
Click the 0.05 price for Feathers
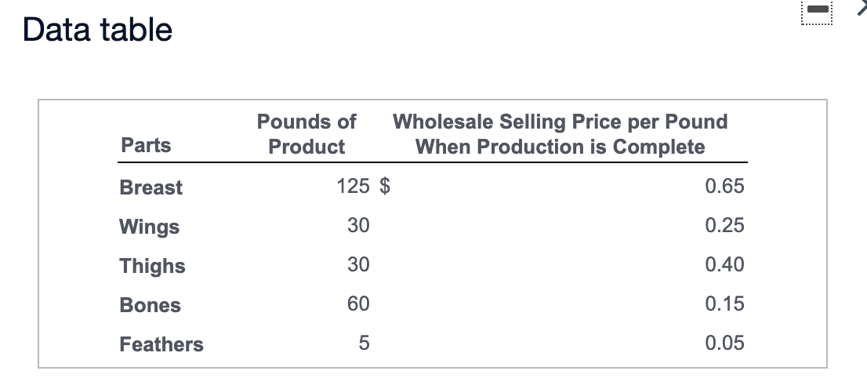[725, 343]
